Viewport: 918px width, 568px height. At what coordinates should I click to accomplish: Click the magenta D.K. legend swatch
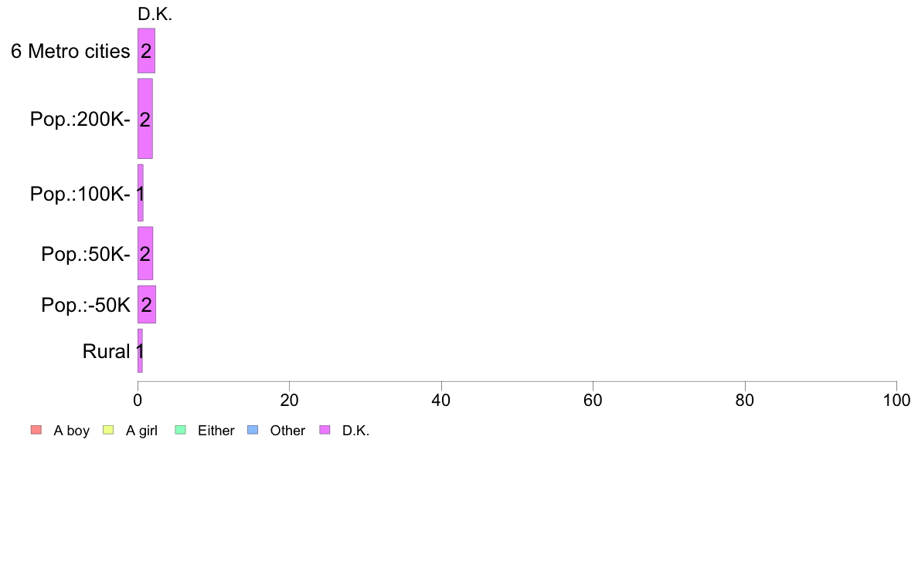pyautogui.click(x=325, y=430)
